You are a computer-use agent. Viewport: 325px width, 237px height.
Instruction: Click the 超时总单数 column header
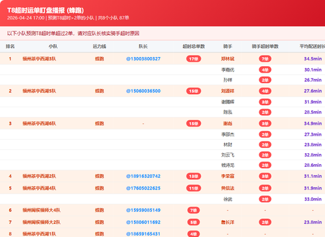[194, 46]
